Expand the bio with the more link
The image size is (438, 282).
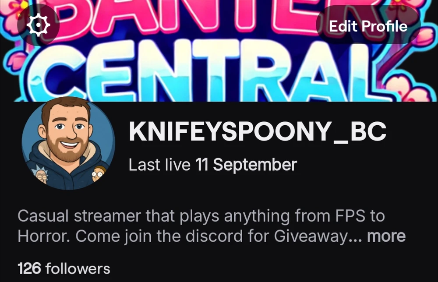(386, 236)
